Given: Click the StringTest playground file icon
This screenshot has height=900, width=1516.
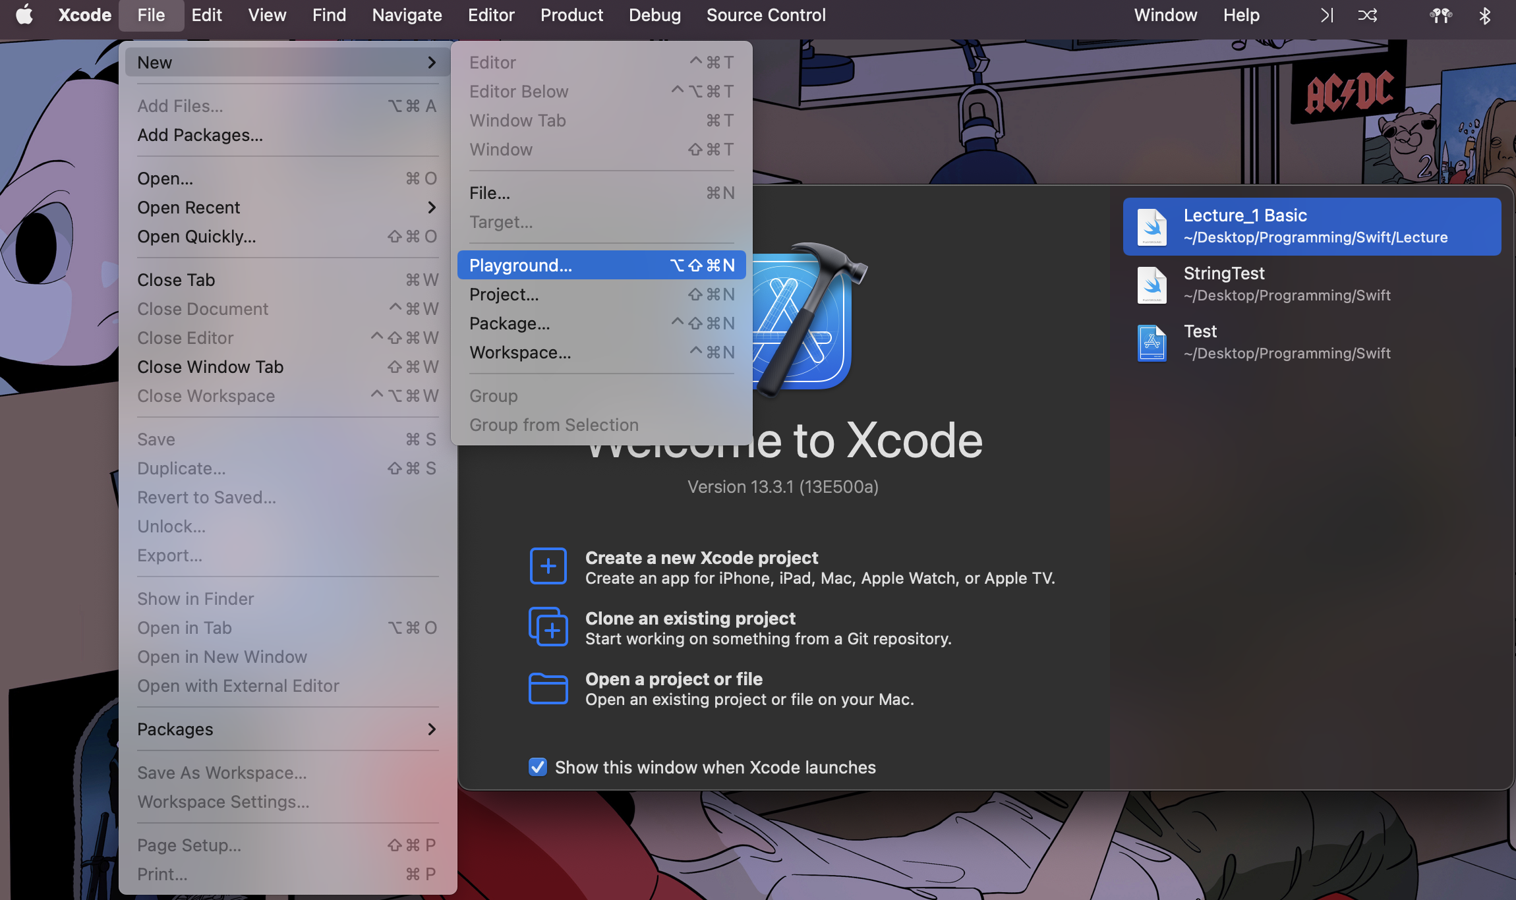Looking at the screenshot, I should pyautogui.click(x=1152, y=285).
